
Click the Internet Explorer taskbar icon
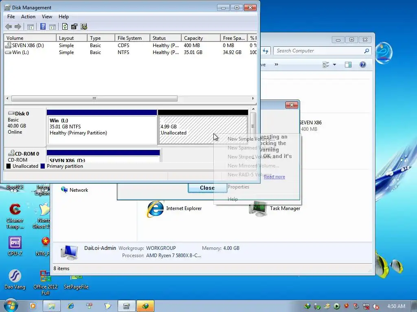(70, 306)
